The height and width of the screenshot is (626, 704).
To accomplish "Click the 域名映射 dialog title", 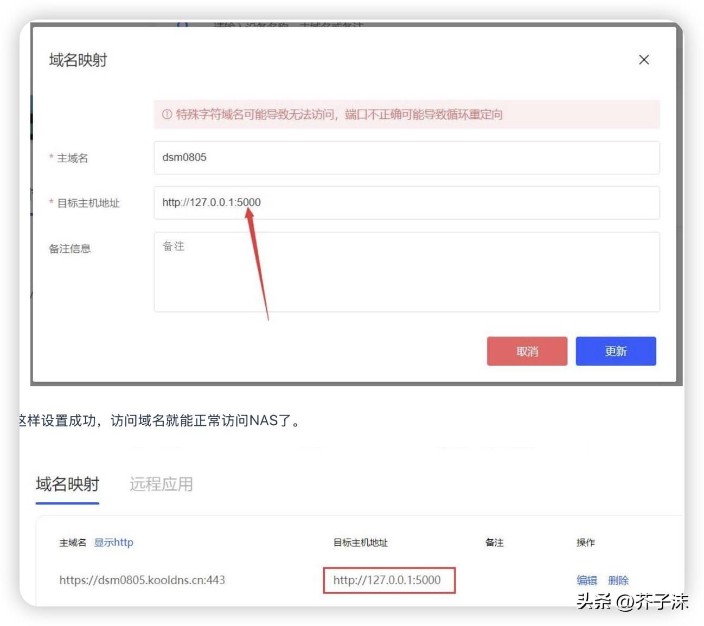I will pos(78,61).
